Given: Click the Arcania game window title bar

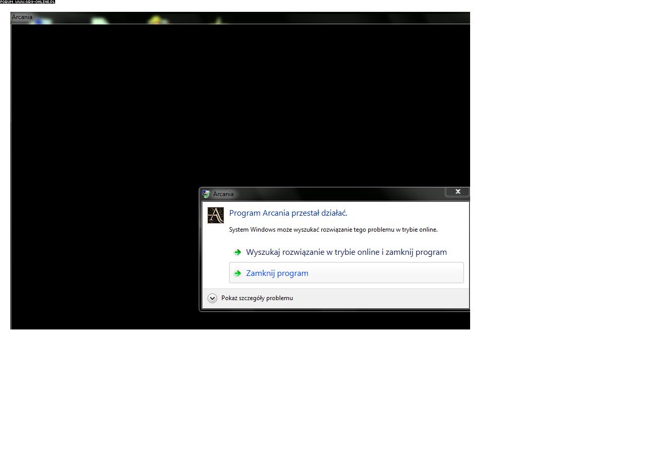Looking at the screenshot, I should pos(240,18).
